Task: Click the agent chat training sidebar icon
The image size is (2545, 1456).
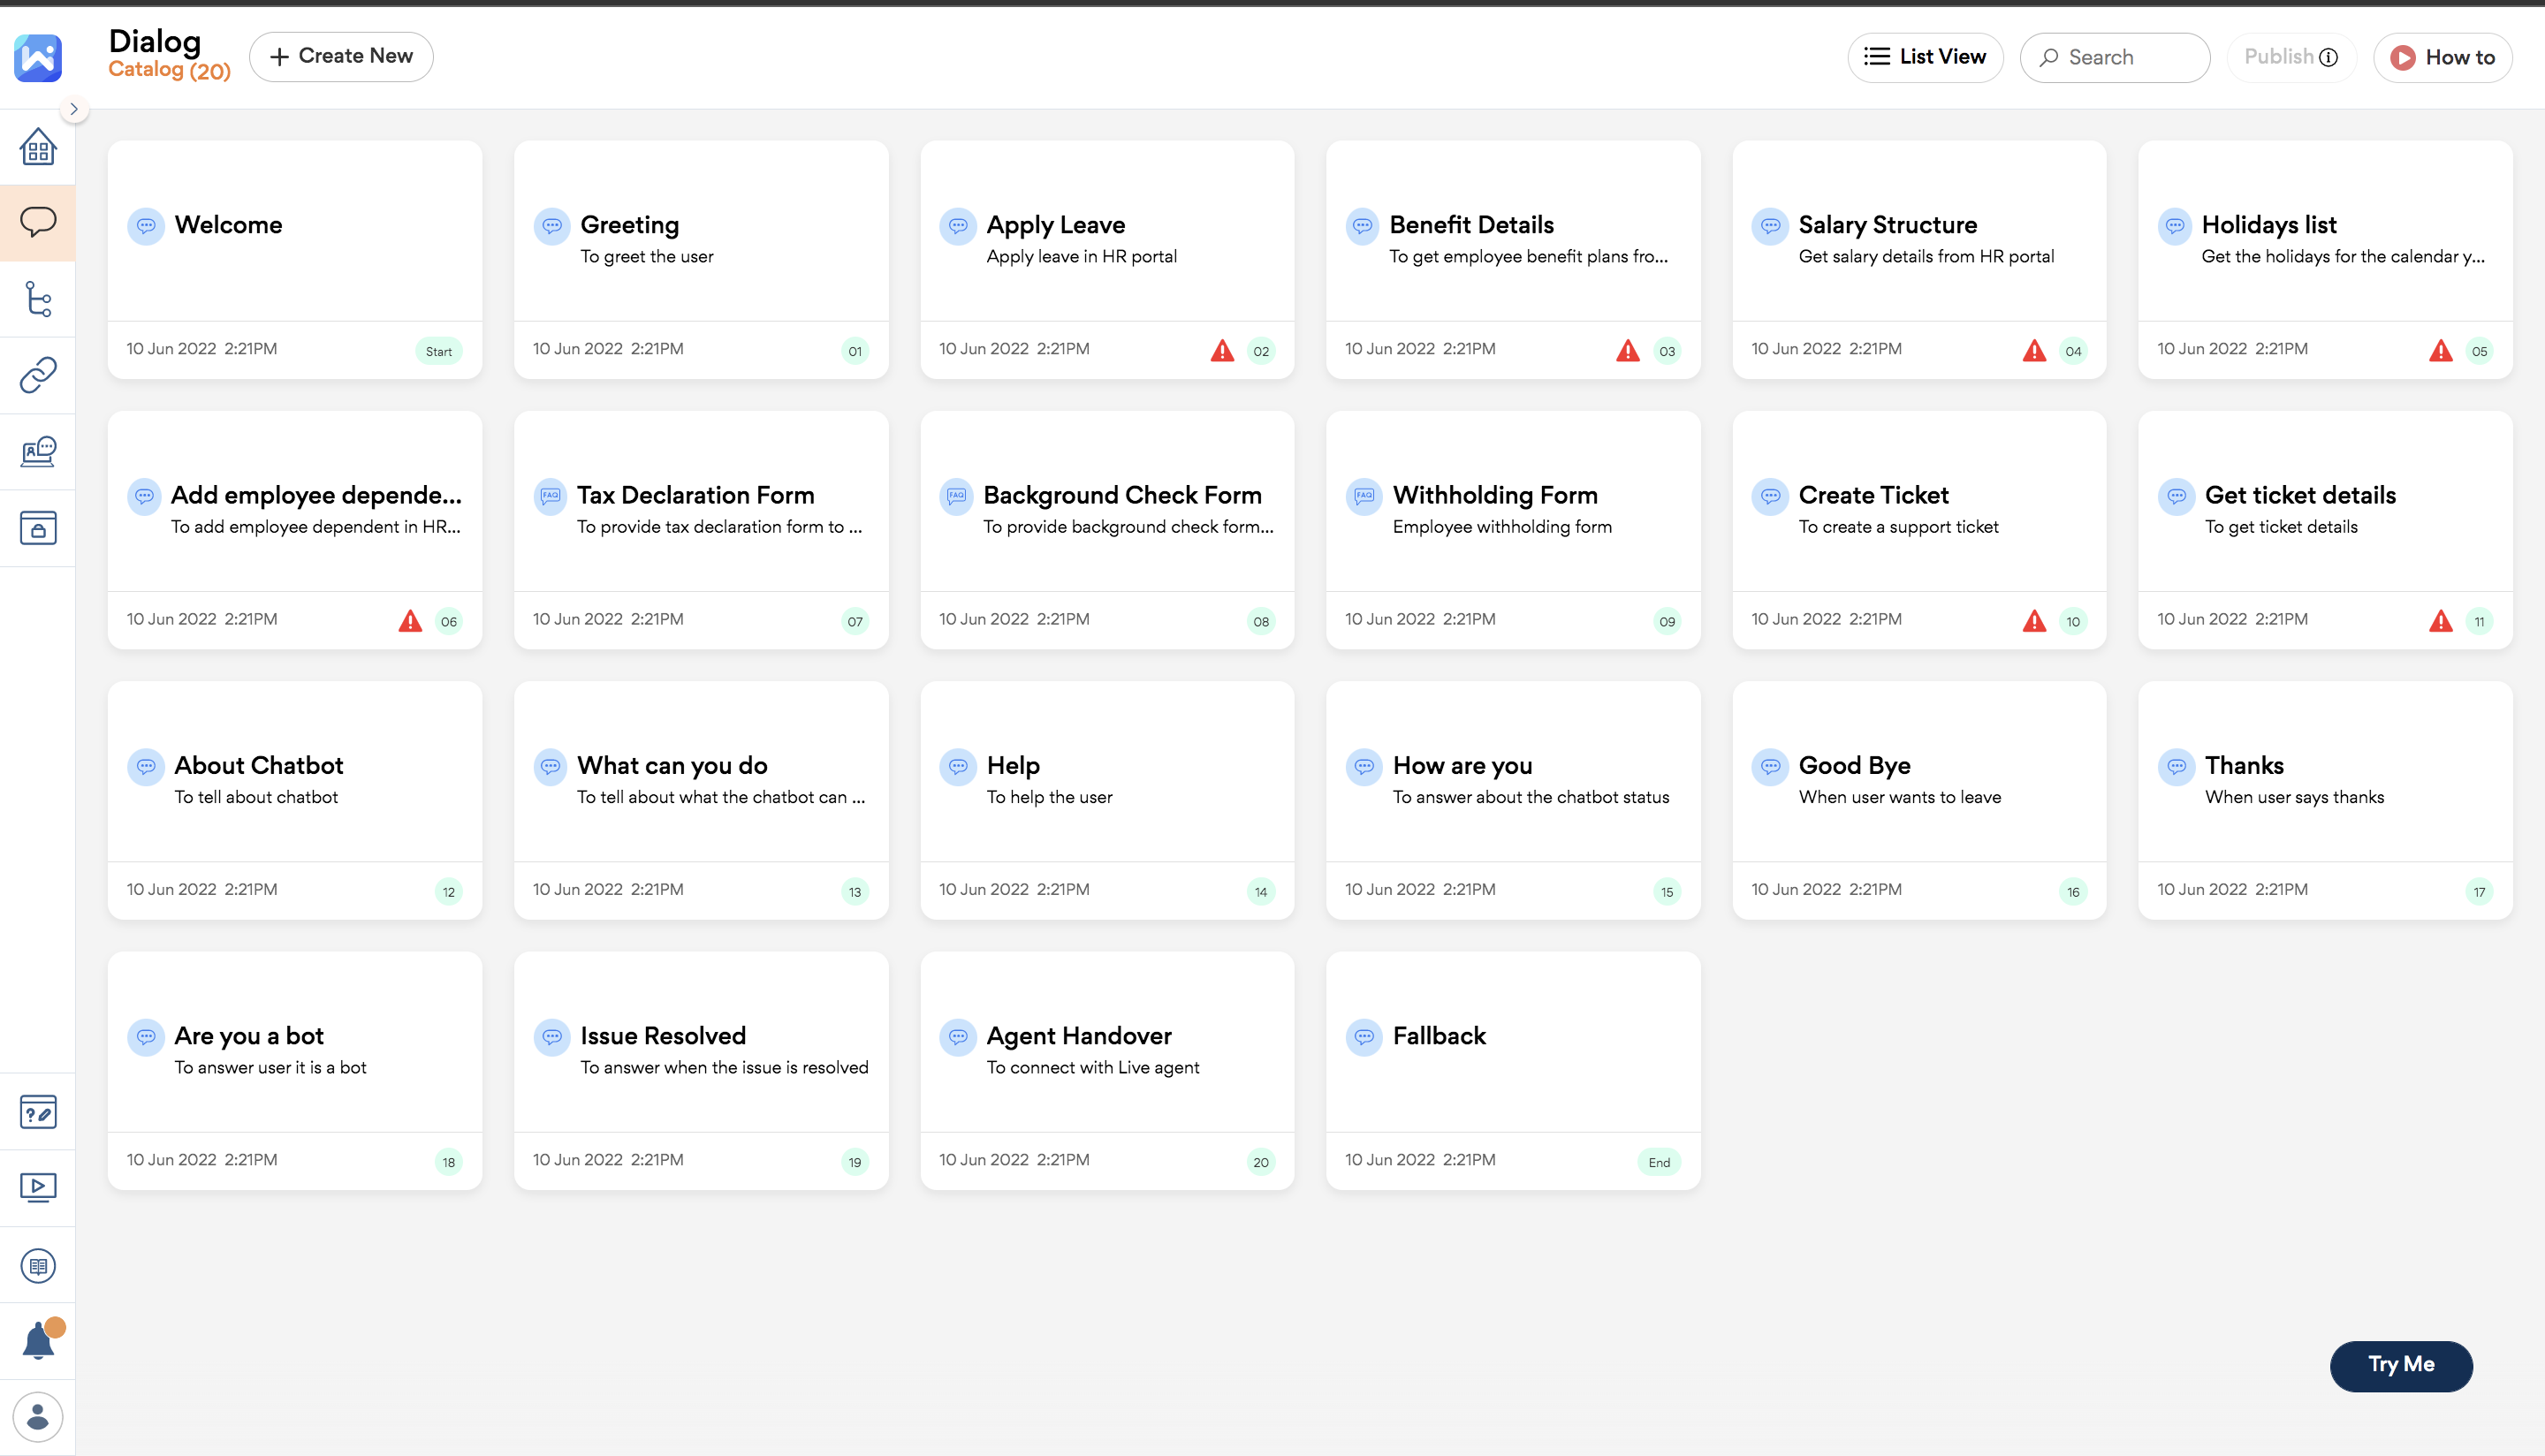Action: tap(38, 451)
